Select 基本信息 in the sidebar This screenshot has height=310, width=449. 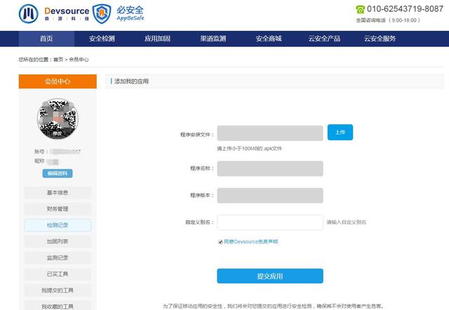pyautogui.click(x=58, y=192)
